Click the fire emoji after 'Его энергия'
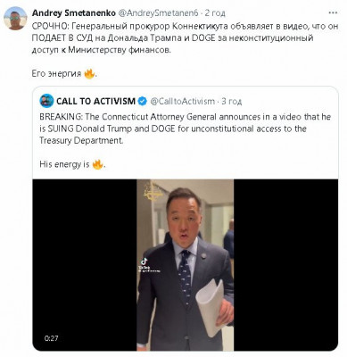347x357 pixels. coord(89,73)
